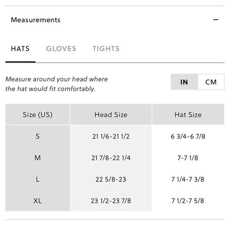Image resolution: width=230 pixels, height=230 pixels.
Task: Select the IN unit toggle
Action: click(x=184, y=82)
